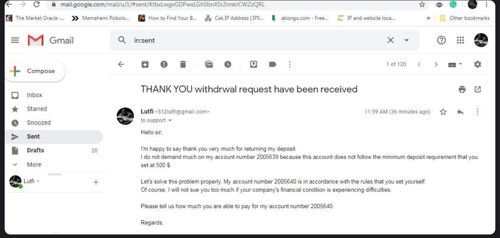Archive this email with the archive icon
500x238 pixels.
[x=145, y=64]
